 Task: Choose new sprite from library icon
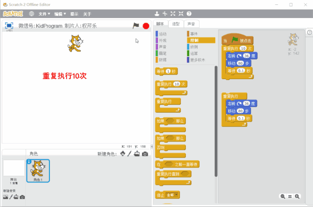pyautogui.click(x=123, y=154)
